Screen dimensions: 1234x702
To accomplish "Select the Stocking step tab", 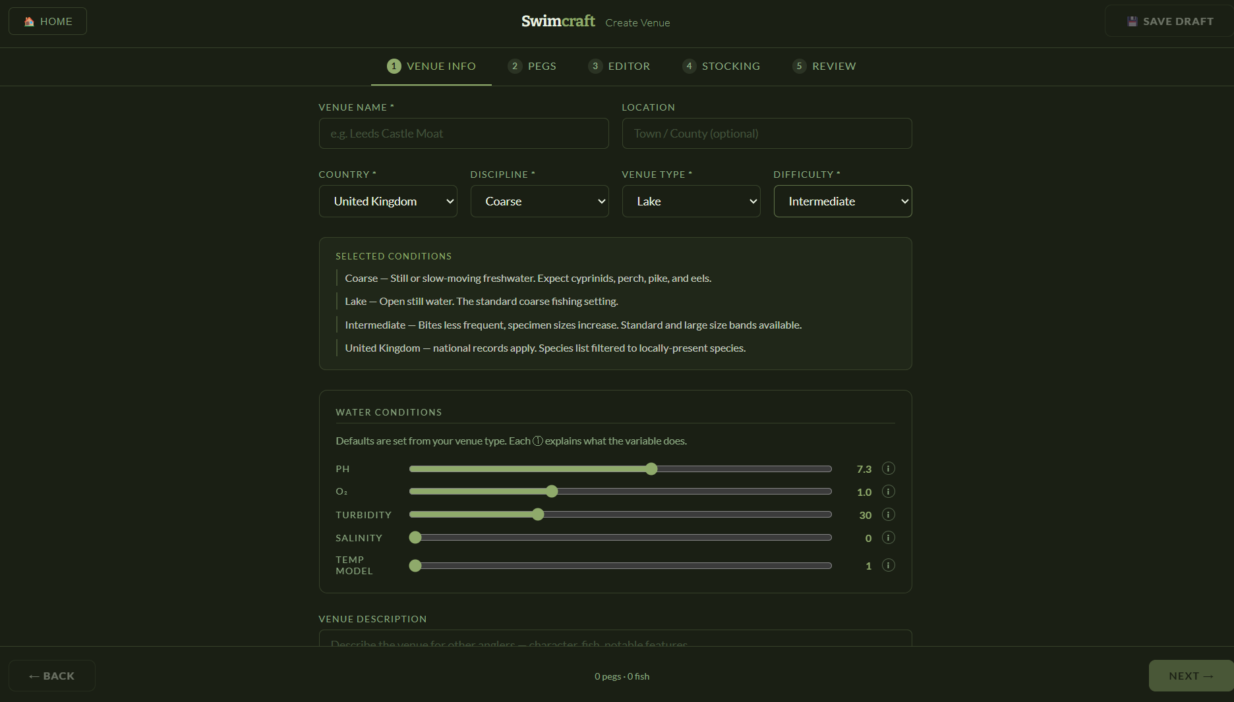I will pyautogui.click(x=721, y=67).
